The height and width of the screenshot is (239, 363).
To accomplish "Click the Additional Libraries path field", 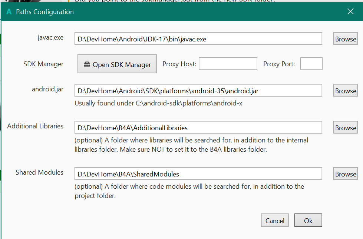I will (198, 127).
